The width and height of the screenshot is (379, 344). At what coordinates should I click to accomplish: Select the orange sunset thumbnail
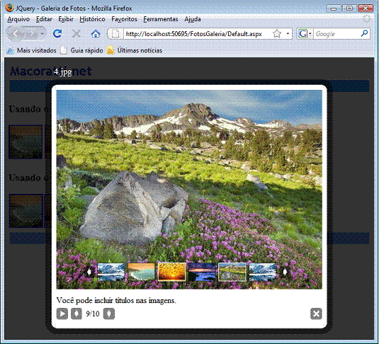pos(171,272)
